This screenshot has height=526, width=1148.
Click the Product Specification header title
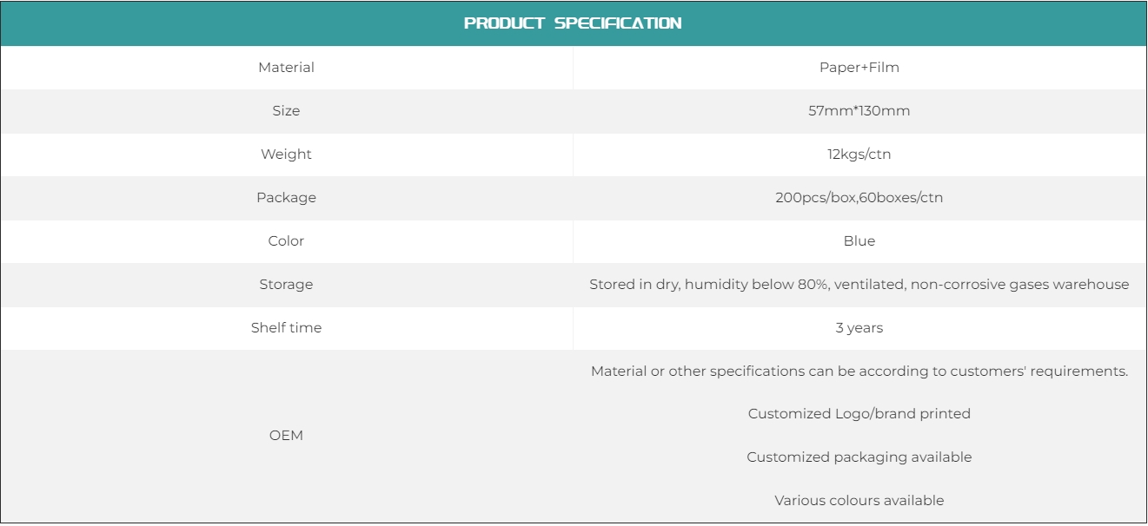573,23
